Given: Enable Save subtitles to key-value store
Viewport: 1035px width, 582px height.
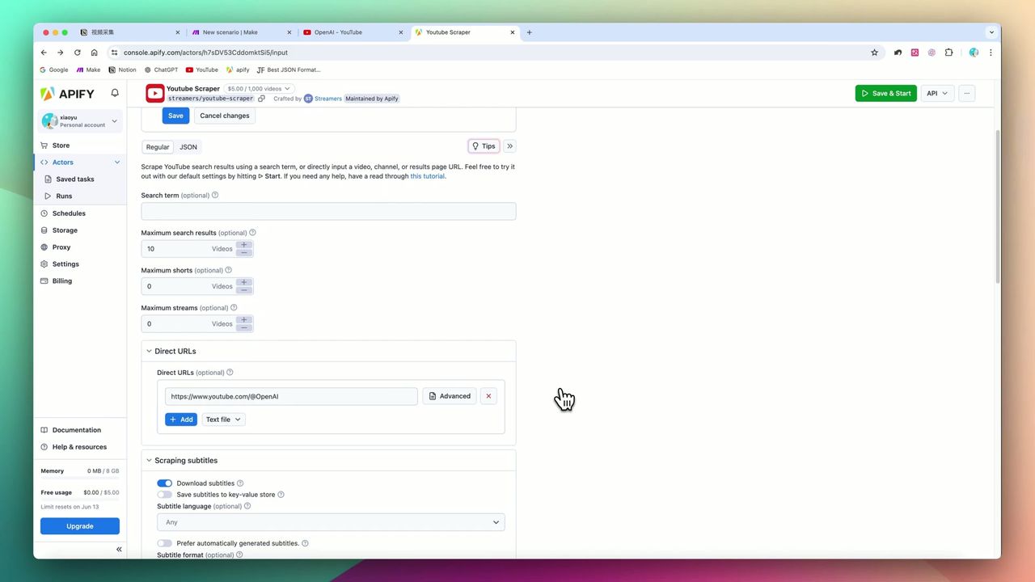Looking at the screenshot, I should [x=164, y=494].
